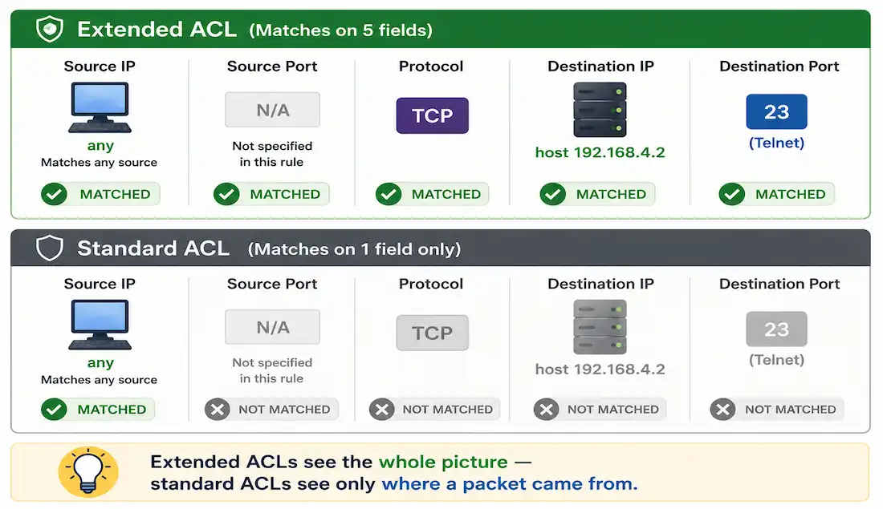Select the computer icon under Extended ACL Source IP
Image resolution: width=883 pixels, height=509 pixels.
coord(100,107)
